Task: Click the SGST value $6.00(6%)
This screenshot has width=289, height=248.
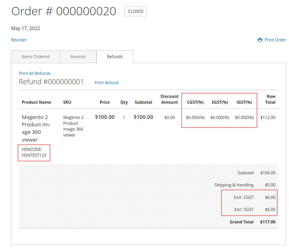Action: 220,117
